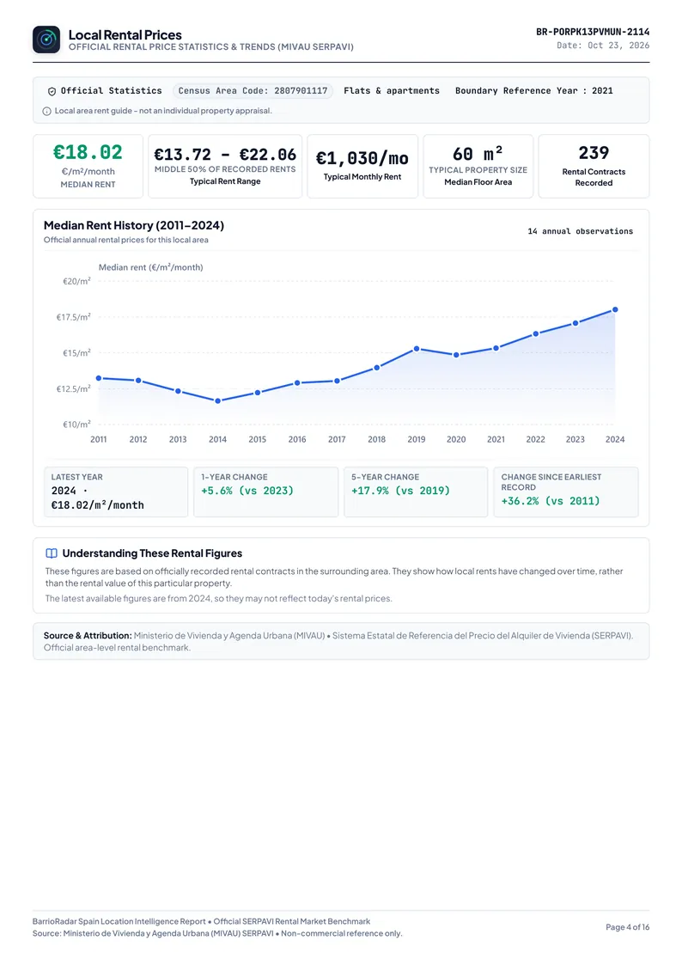Click the 2019 data point on the chart
Screen dimensions: 682x965
pyautogui.click(x=417, y=348)
